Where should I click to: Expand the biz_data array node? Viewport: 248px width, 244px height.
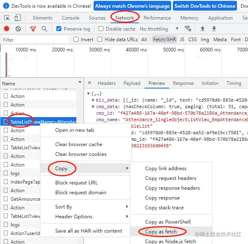point(93,100)
